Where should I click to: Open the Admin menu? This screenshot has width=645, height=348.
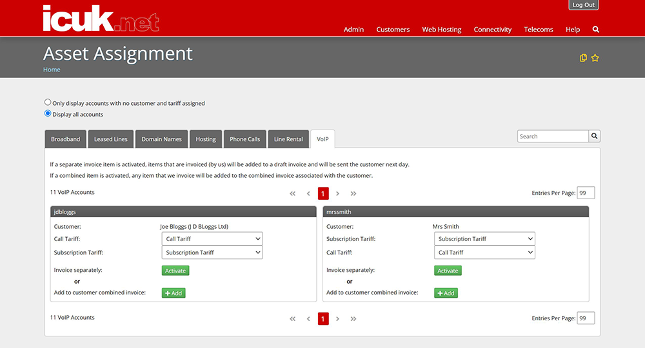(353, 30)
